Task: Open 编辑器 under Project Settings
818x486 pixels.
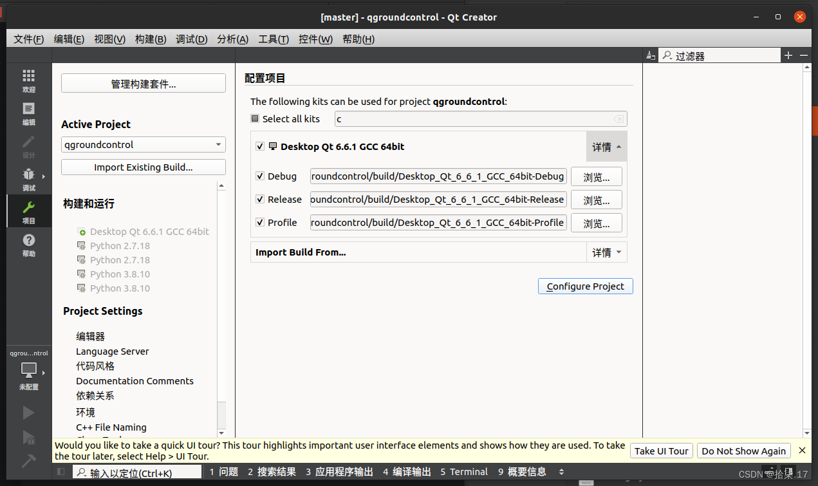Action: [x=90, y=336]
